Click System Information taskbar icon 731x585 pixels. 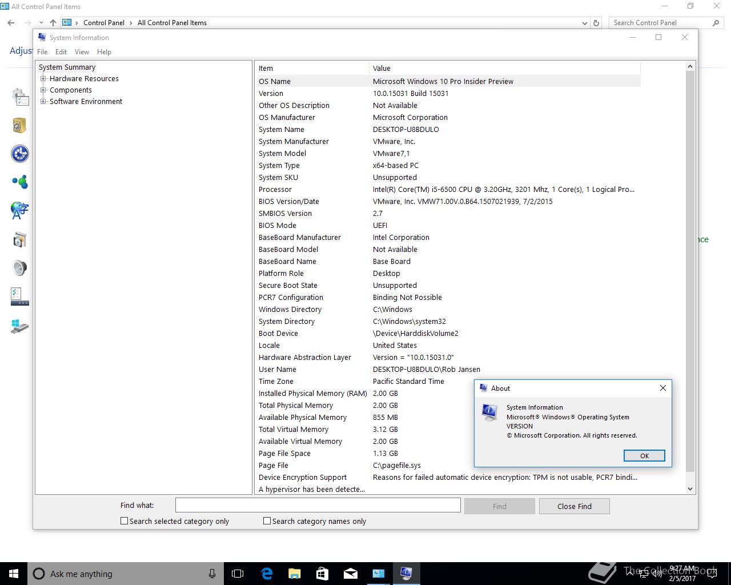tap(406, 574)
